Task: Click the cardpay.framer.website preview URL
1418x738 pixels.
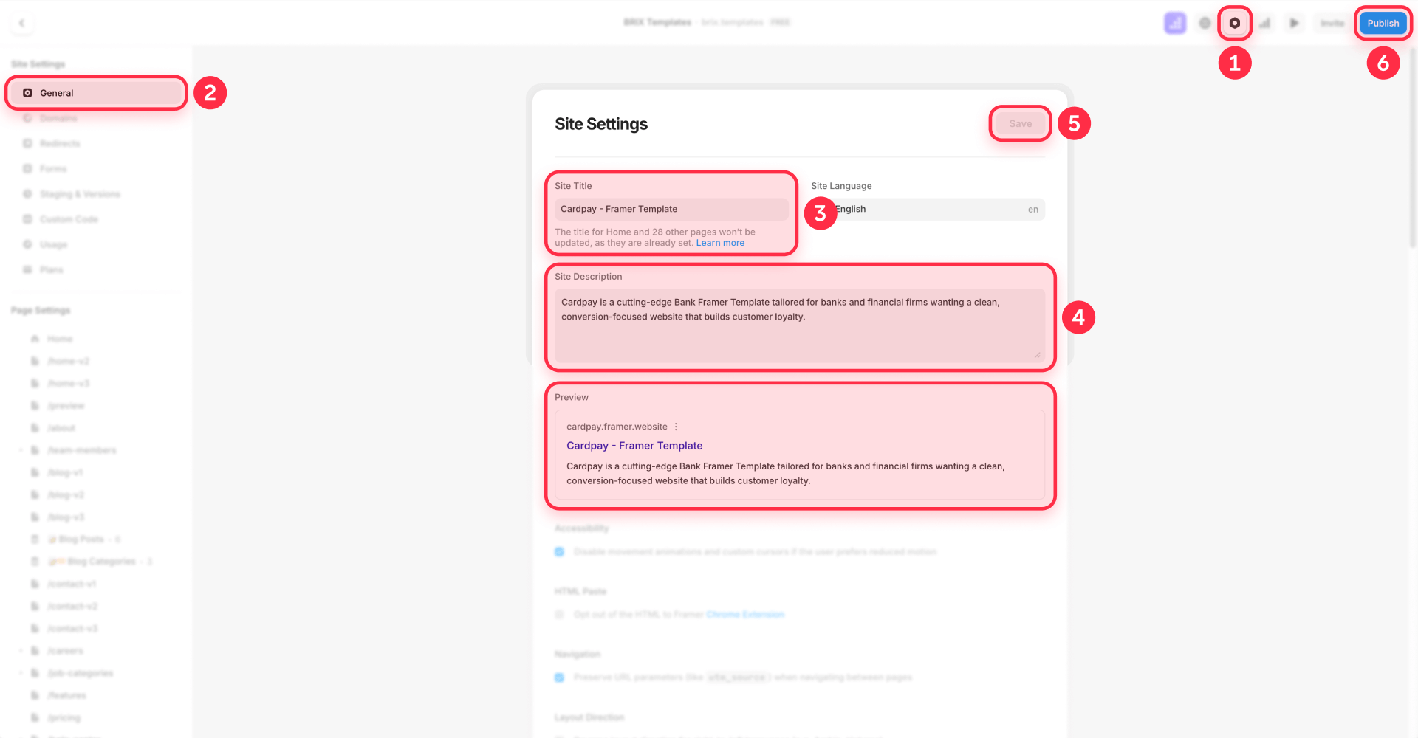Action: coord(617,427)
